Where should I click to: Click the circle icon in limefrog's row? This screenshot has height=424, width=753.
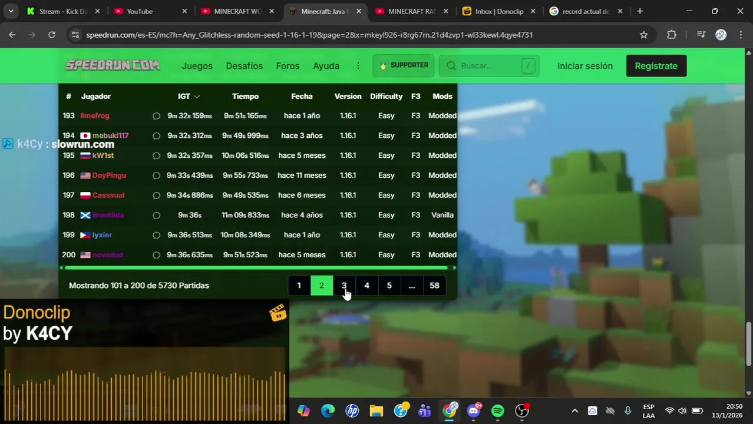(x=156, y=116)
